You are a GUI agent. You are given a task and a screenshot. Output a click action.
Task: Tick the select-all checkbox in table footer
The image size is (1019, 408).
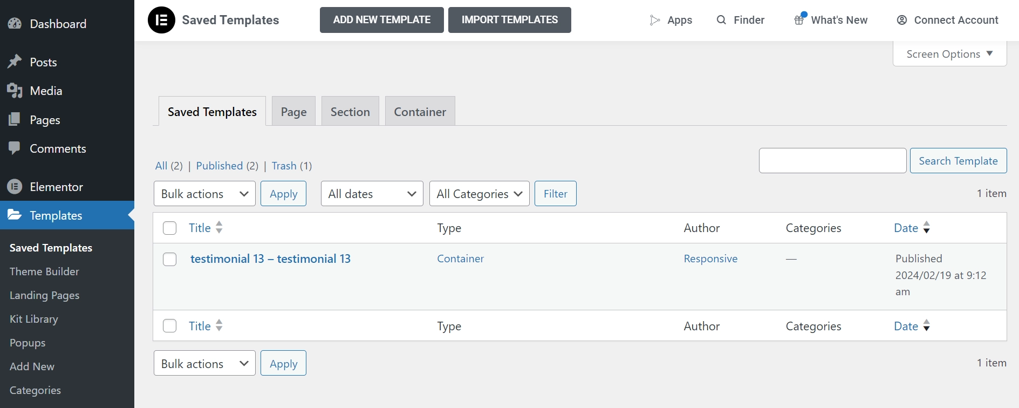pyautogui.click(x=170, y=326)
